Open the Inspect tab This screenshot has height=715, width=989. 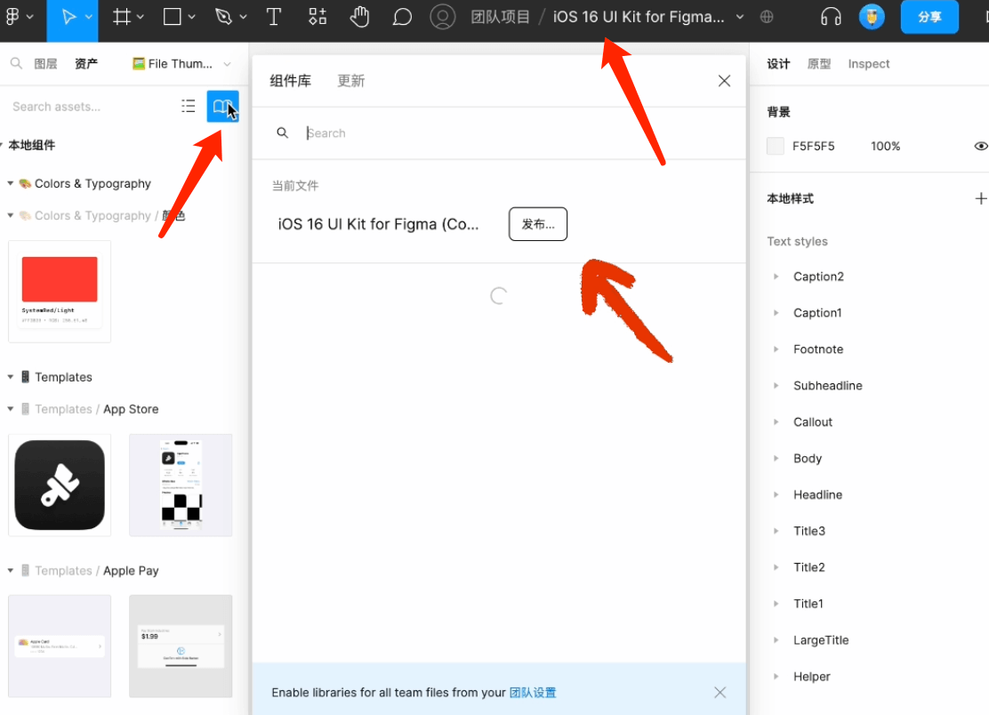[x=868, y=64]
